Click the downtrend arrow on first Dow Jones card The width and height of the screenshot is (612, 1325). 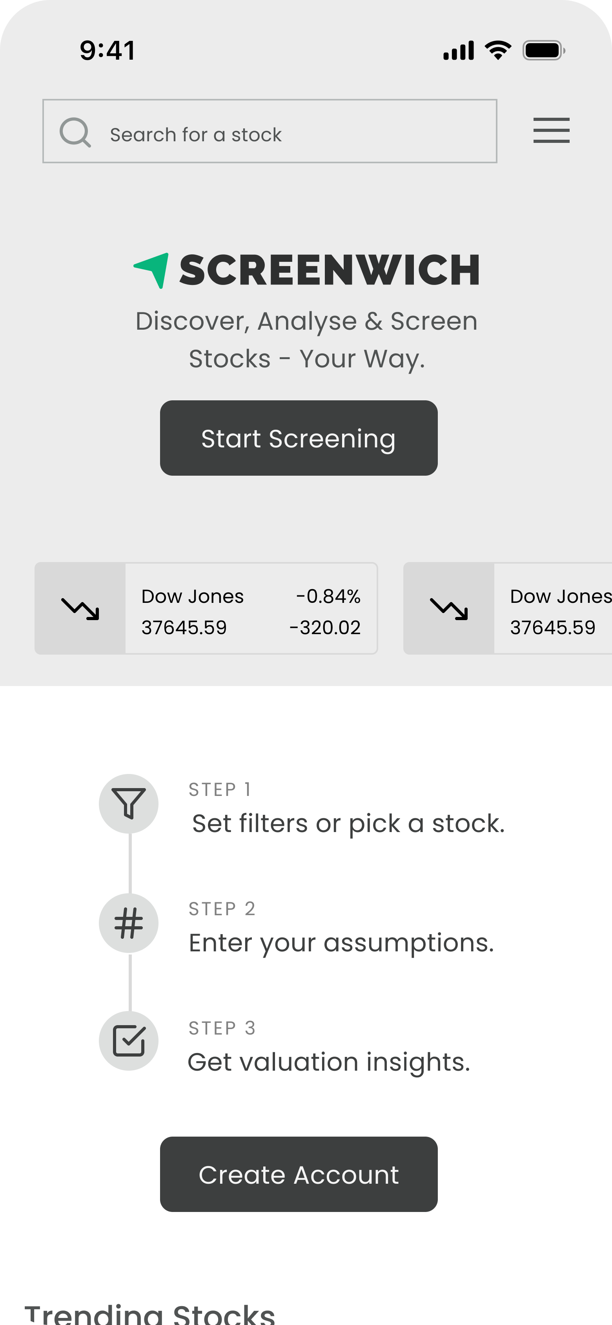(x=80, y=608)
